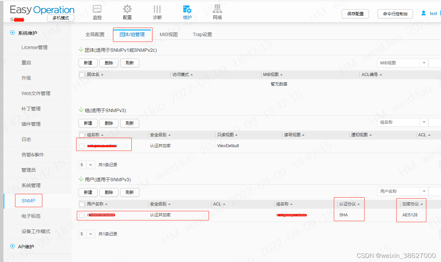Click the 保存配置 button

pyautogui.click(x=355, y=14)
